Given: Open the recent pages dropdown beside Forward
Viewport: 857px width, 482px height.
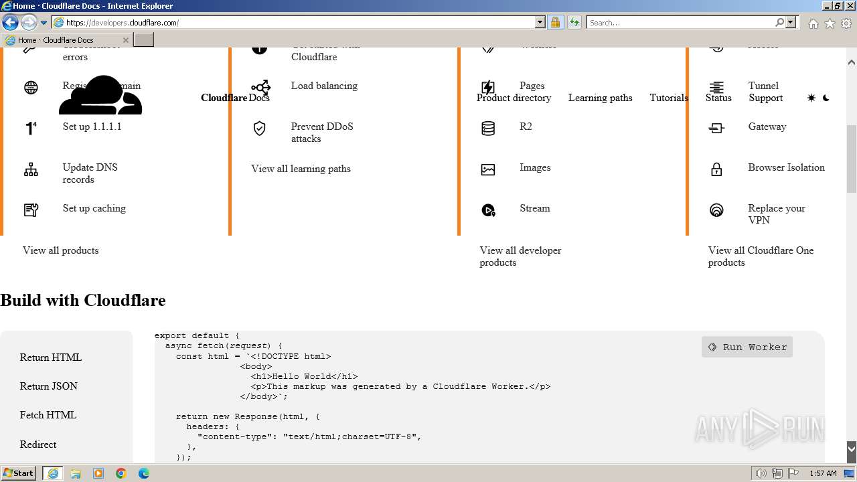Looking at the screenshot, I should [x=44, y=23].
